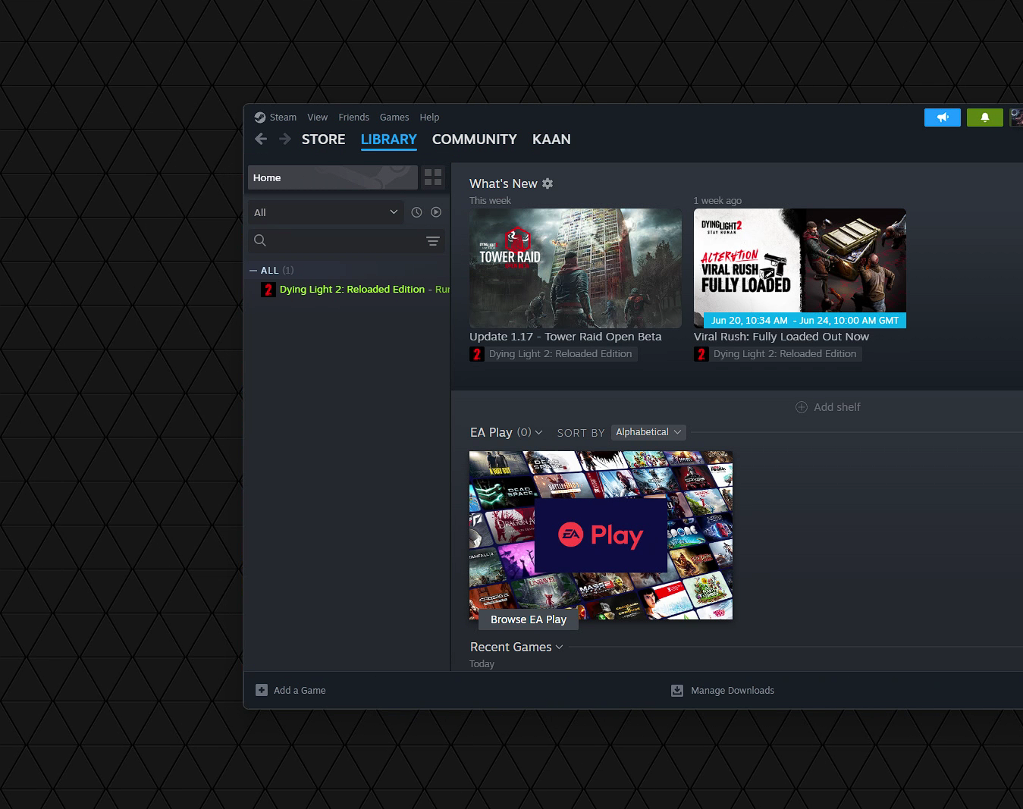Click the Add shelf button
Viewport: 1023px width, 809px height.
pyautogui.click(x=828, y=407)
